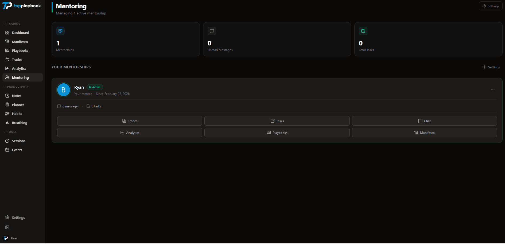The image size is (505, 245).
Task: Open the options menu on Ryan's mentorship card
Action: 493,90
